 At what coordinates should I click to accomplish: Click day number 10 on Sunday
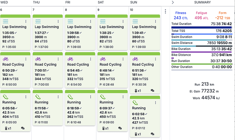[131, 10]
